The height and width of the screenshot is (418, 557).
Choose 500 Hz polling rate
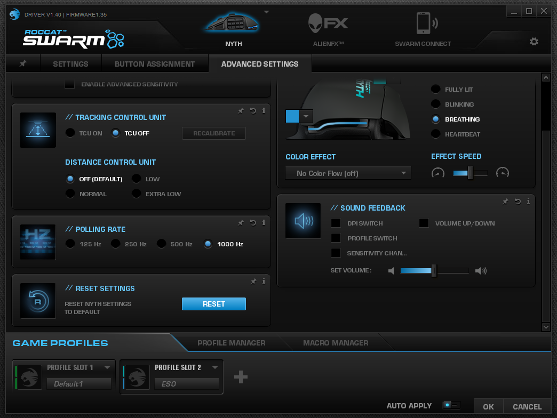coord(161,244)
